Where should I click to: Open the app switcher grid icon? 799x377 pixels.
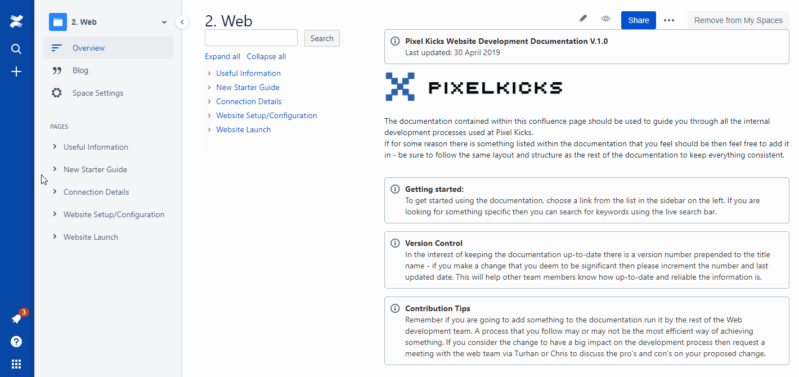pyautogui.click(x=16, y=364)
